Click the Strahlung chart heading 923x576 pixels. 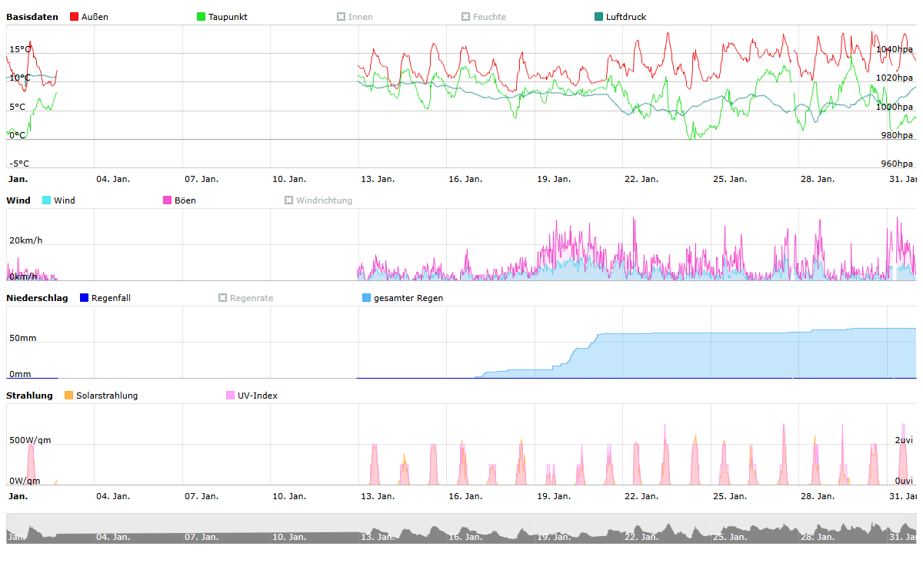(30, 396)
